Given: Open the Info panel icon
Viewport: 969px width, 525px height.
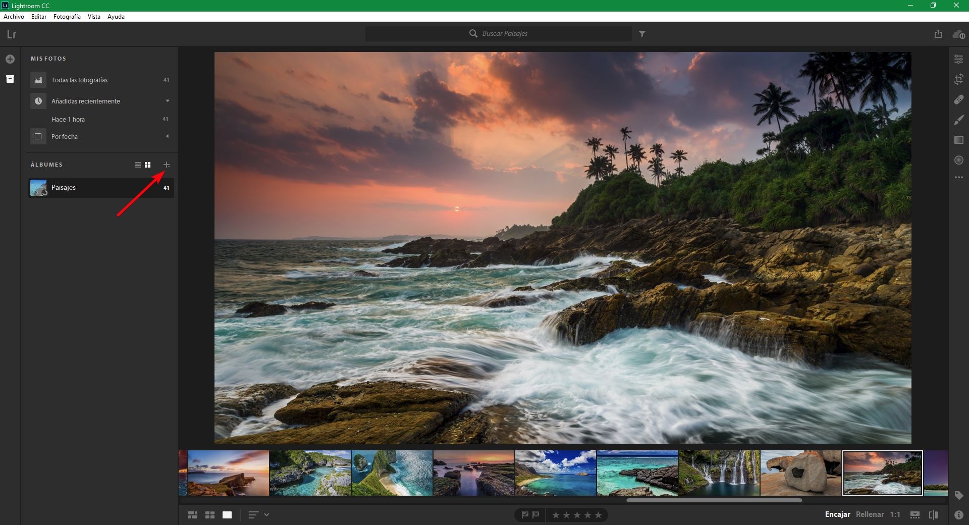Looking at the screenshot, I should pos(959,515).
